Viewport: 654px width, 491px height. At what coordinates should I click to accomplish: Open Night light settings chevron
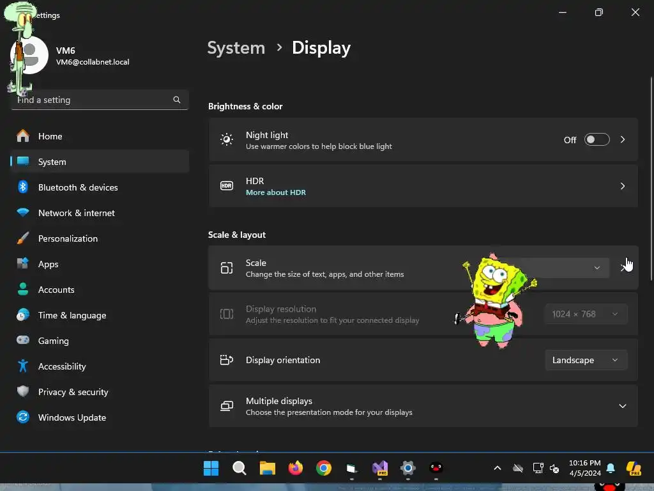[x=623, y=139]
